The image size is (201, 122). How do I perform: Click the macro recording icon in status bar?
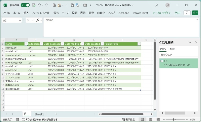[17, 119]
